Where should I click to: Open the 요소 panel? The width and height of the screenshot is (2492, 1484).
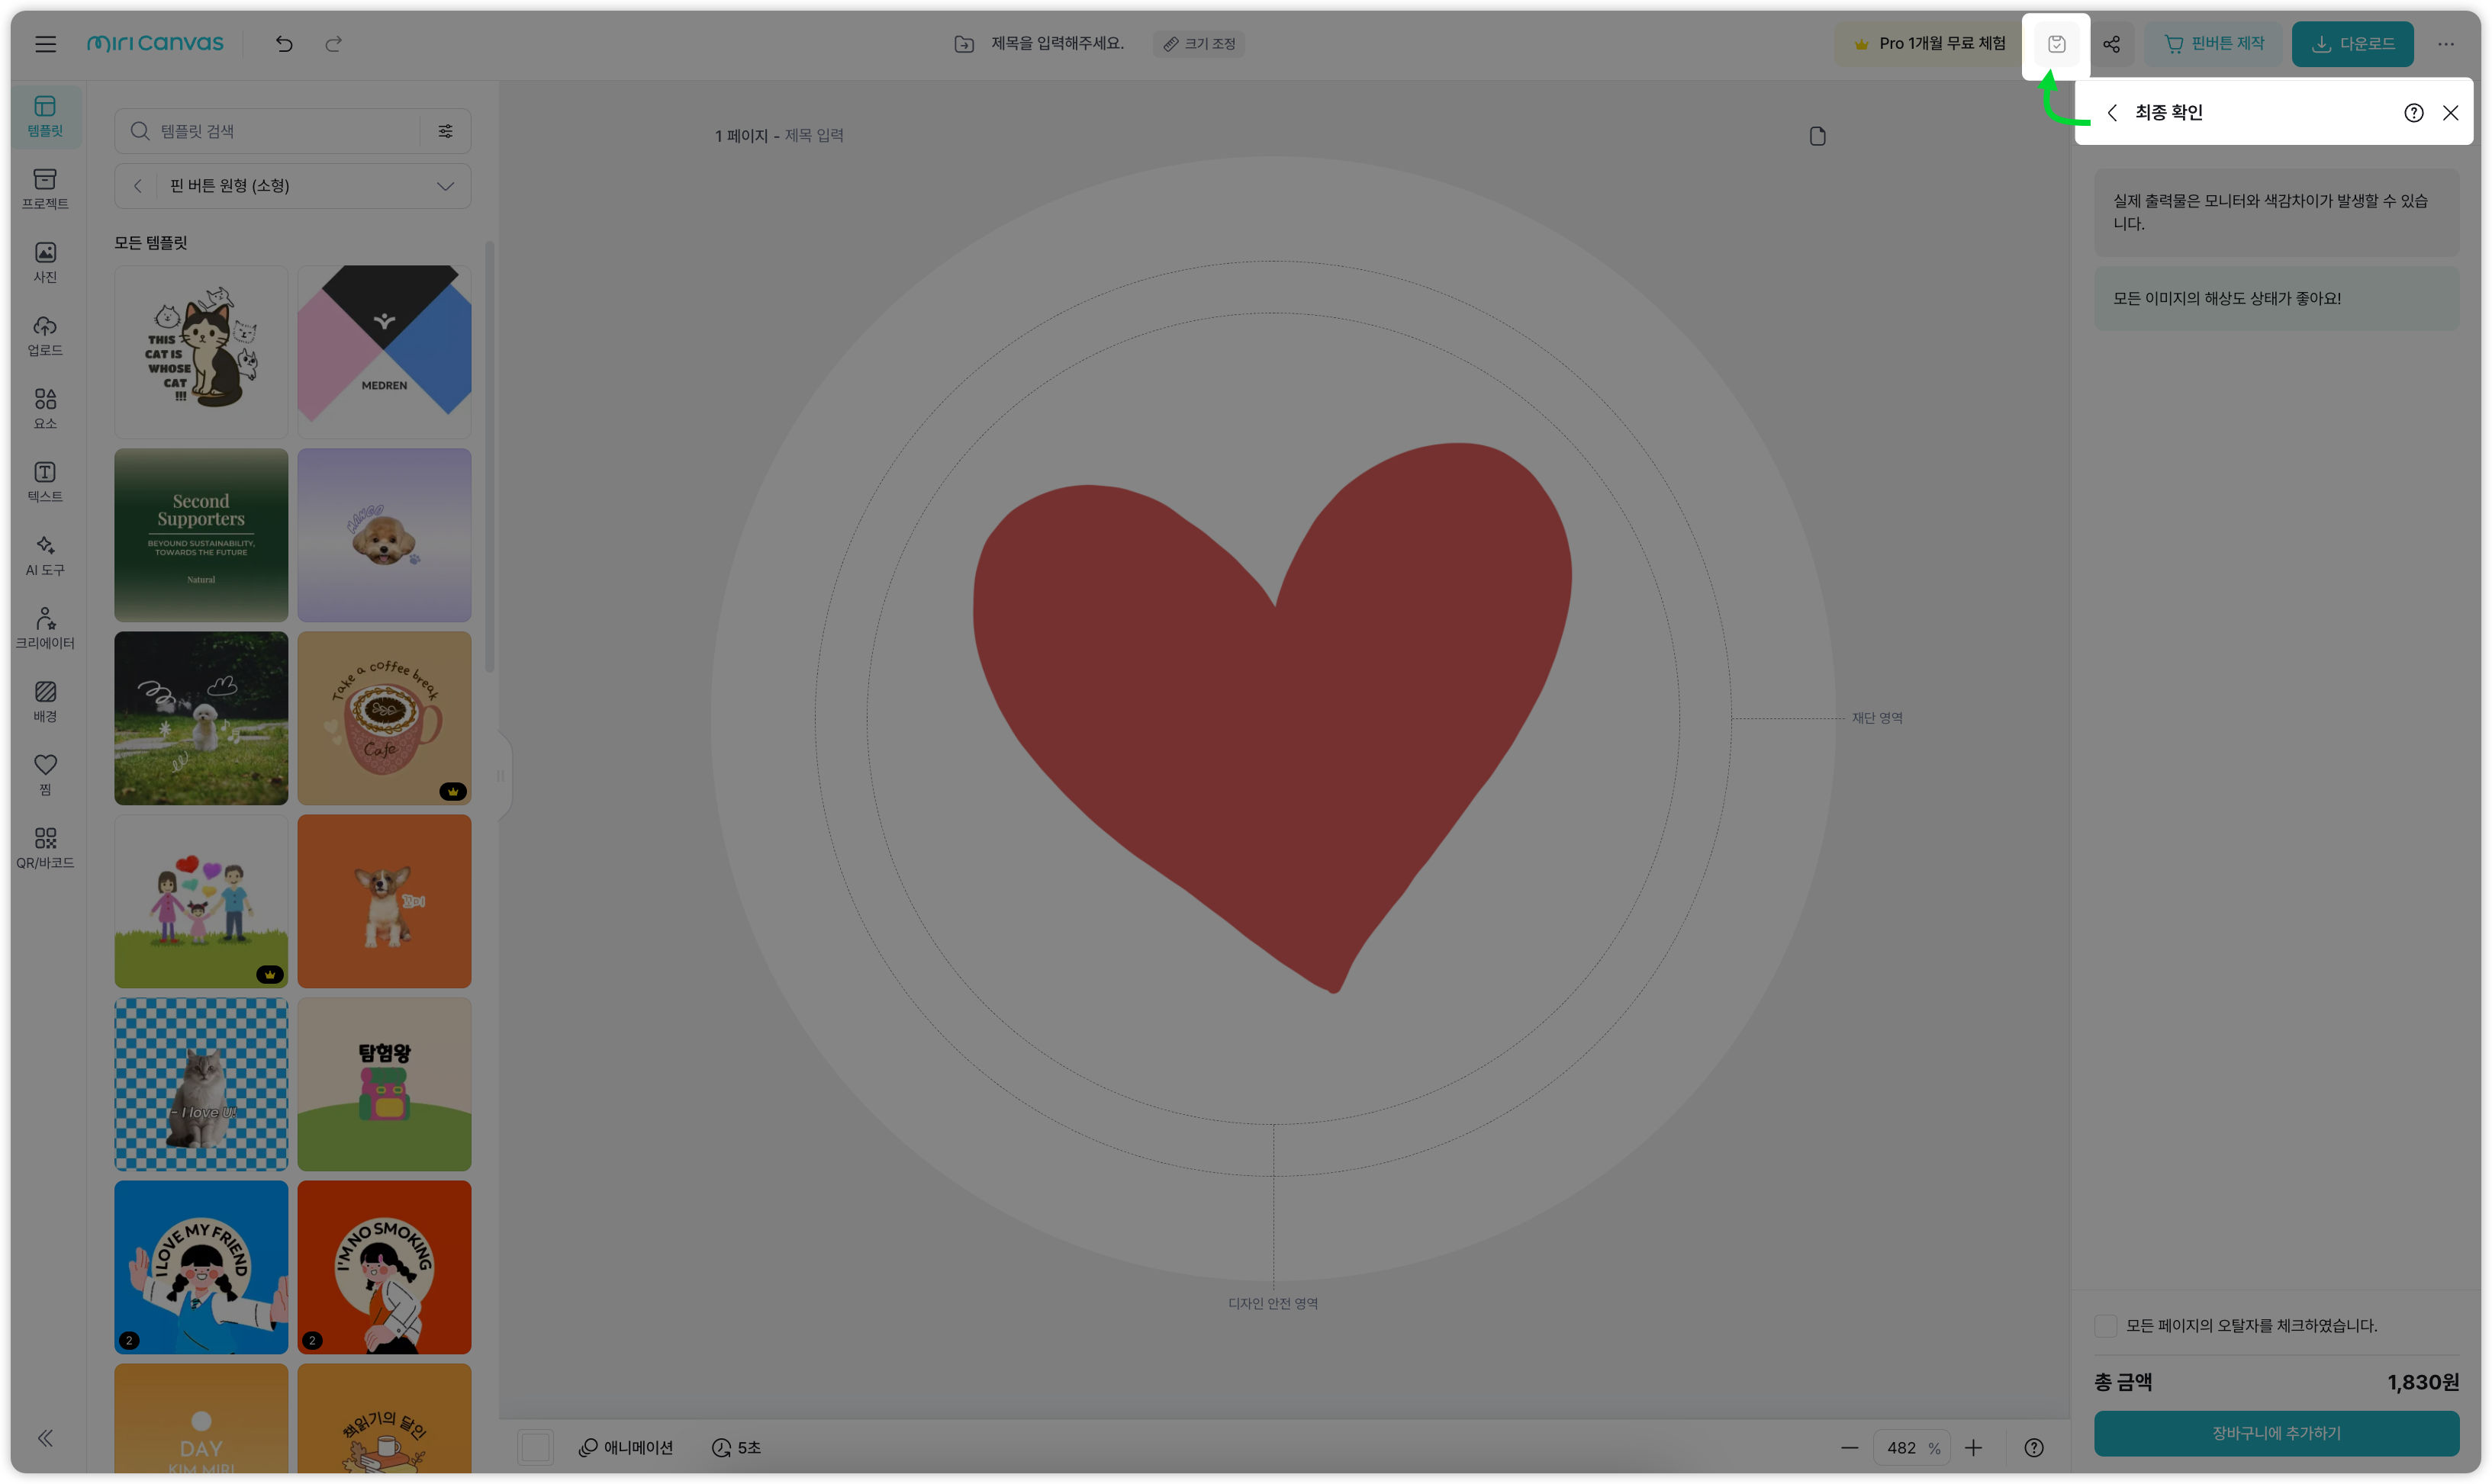44,405
